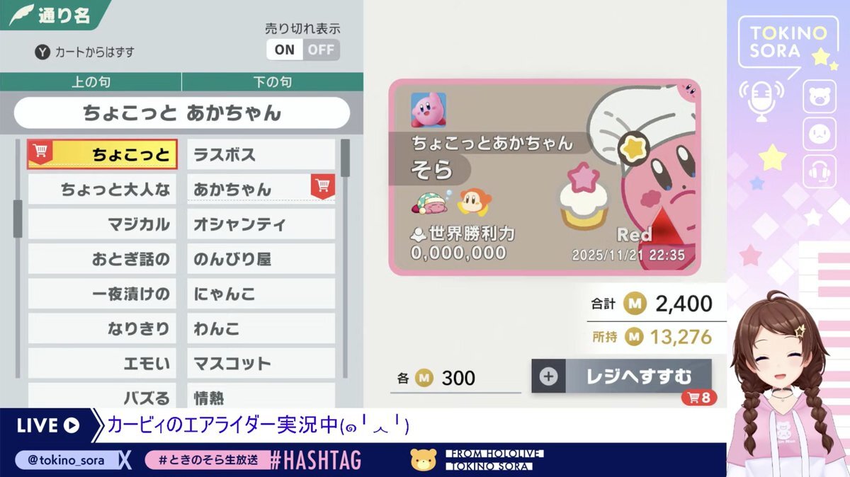Click the Waddle Dee sticker on card
850x477 pixels.
point(473,202)
